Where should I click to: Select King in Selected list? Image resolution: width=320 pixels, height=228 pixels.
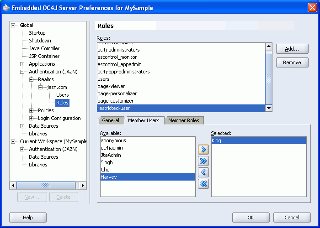point(259,140)
